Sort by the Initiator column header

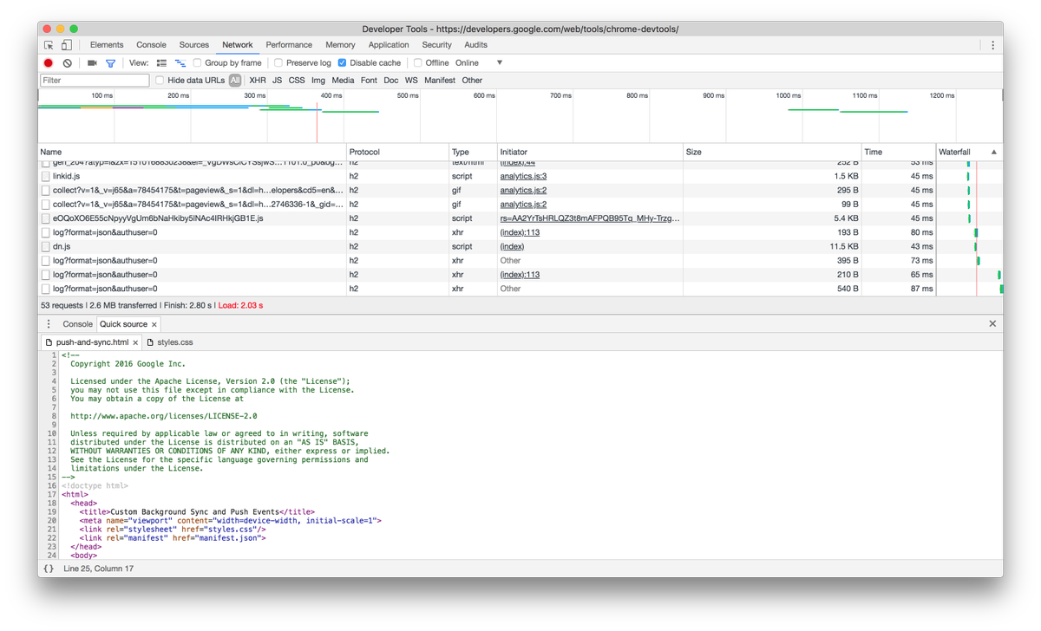tap(590, 152)
